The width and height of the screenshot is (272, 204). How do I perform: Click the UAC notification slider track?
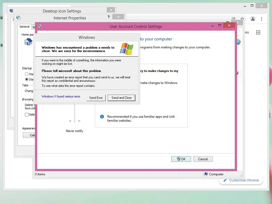(x=75, y=113)
